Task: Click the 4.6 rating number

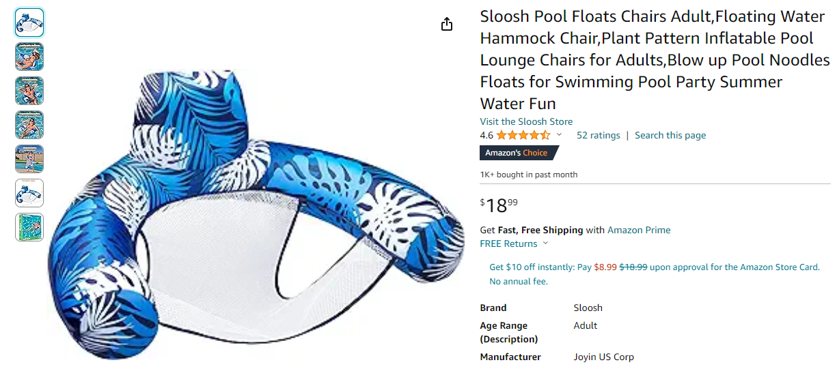Action: click(x=486, y=135)
